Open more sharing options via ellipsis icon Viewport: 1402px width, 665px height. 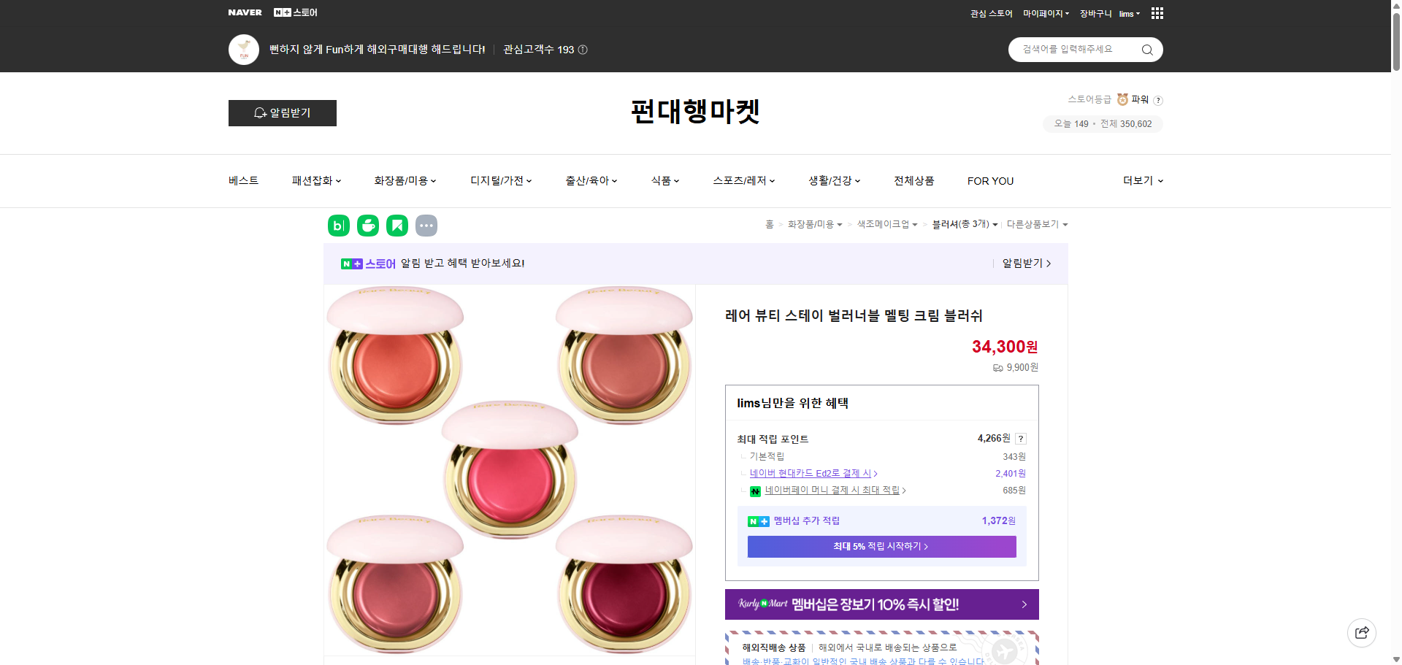(x=426, y=226)
